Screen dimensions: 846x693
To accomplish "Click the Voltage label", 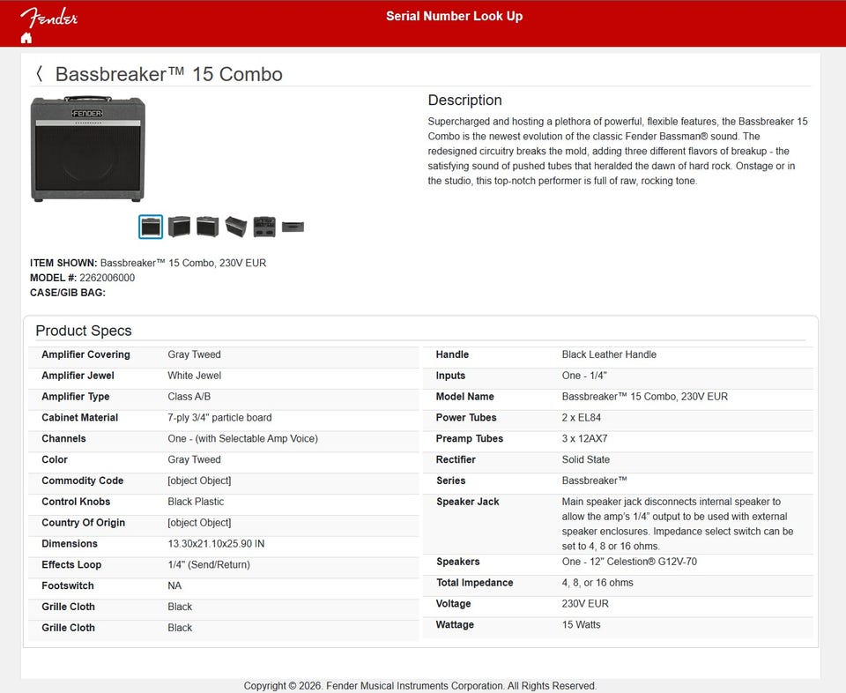I will 453,604.
